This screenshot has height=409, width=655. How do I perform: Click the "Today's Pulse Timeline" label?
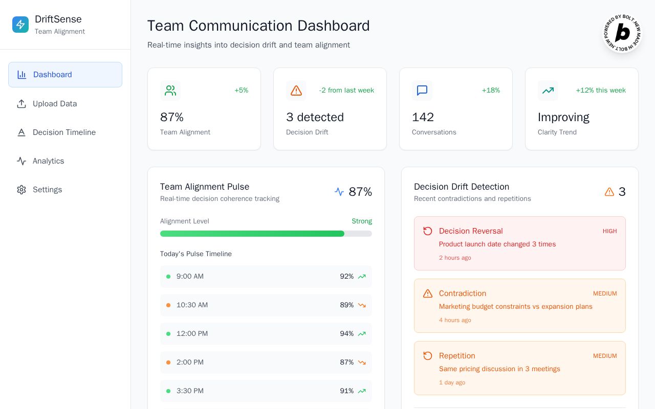click(x=196, y=254)
